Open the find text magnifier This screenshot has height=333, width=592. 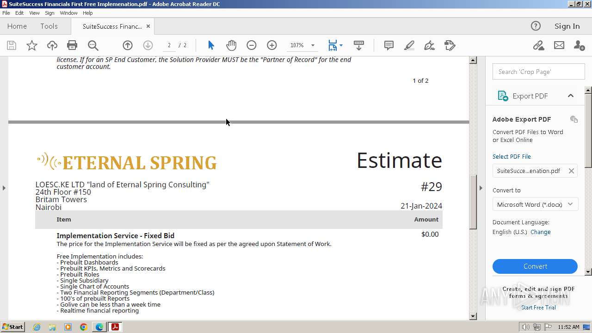[93, 45]
